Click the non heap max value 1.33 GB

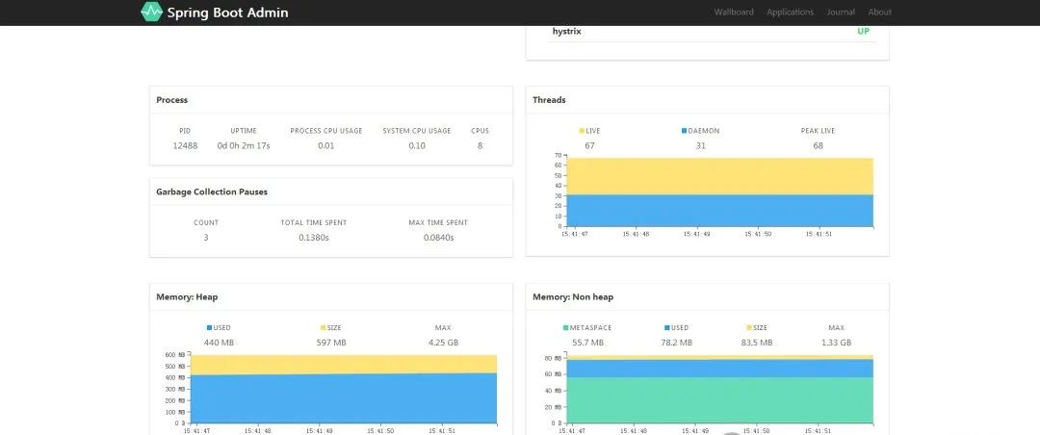pyautogui.click(x=837, y=343)
